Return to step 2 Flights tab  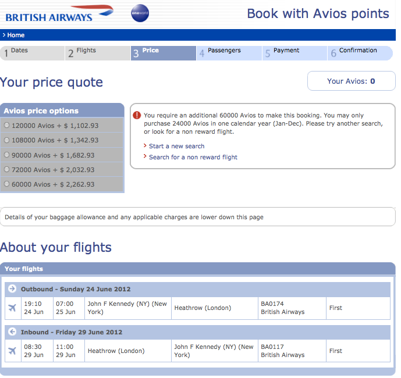(x=98, y=53)
